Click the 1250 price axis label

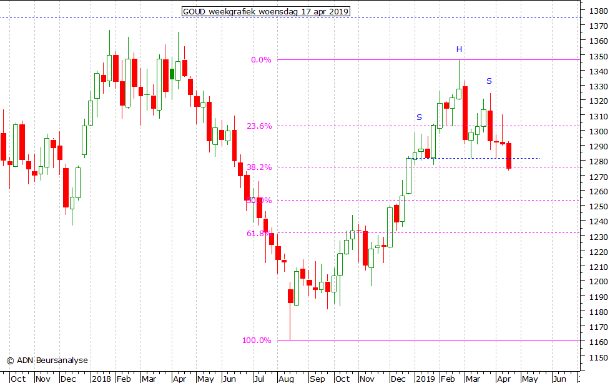coord(598,207)
